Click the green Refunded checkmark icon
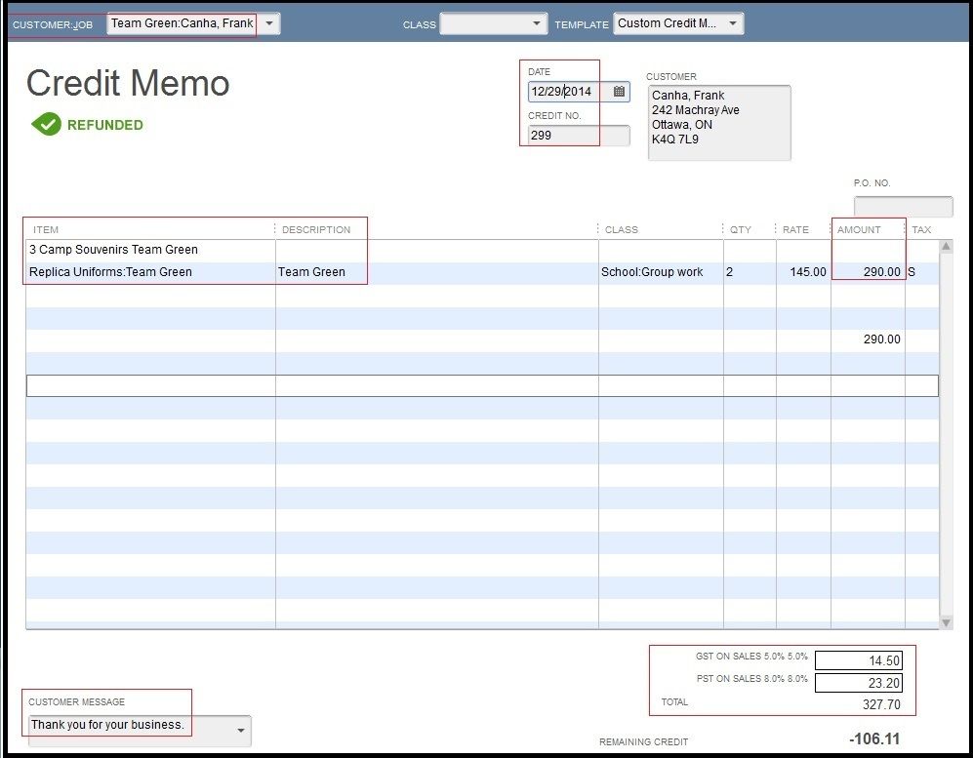Screen dimensions: 973x758 click(x=46, y=125)
